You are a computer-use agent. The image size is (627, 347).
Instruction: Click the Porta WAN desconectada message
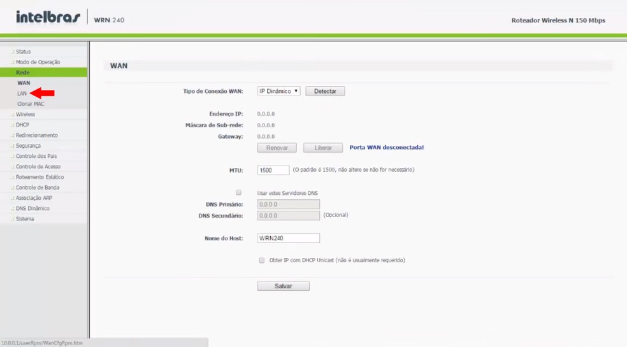click(387, 147)
